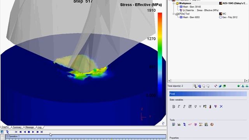Click the stress color legend bar
Image resolution: width=249 pixels, height=140 pixels.
coord(160,54)
